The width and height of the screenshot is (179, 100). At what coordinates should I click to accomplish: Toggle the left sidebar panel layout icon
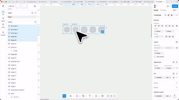tap(35, 6)
